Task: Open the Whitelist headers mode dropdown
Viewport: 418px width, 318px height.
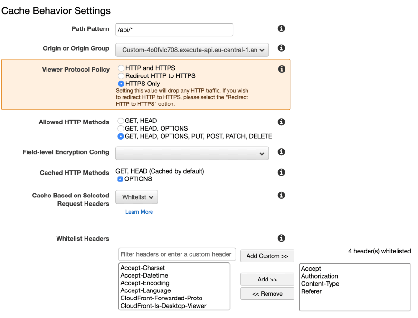Action: (136, 197)
